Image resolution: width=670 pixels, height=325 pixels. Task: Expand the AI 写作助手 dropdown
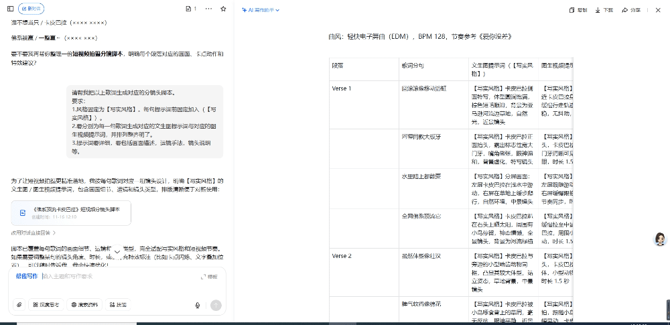point(260,10)
